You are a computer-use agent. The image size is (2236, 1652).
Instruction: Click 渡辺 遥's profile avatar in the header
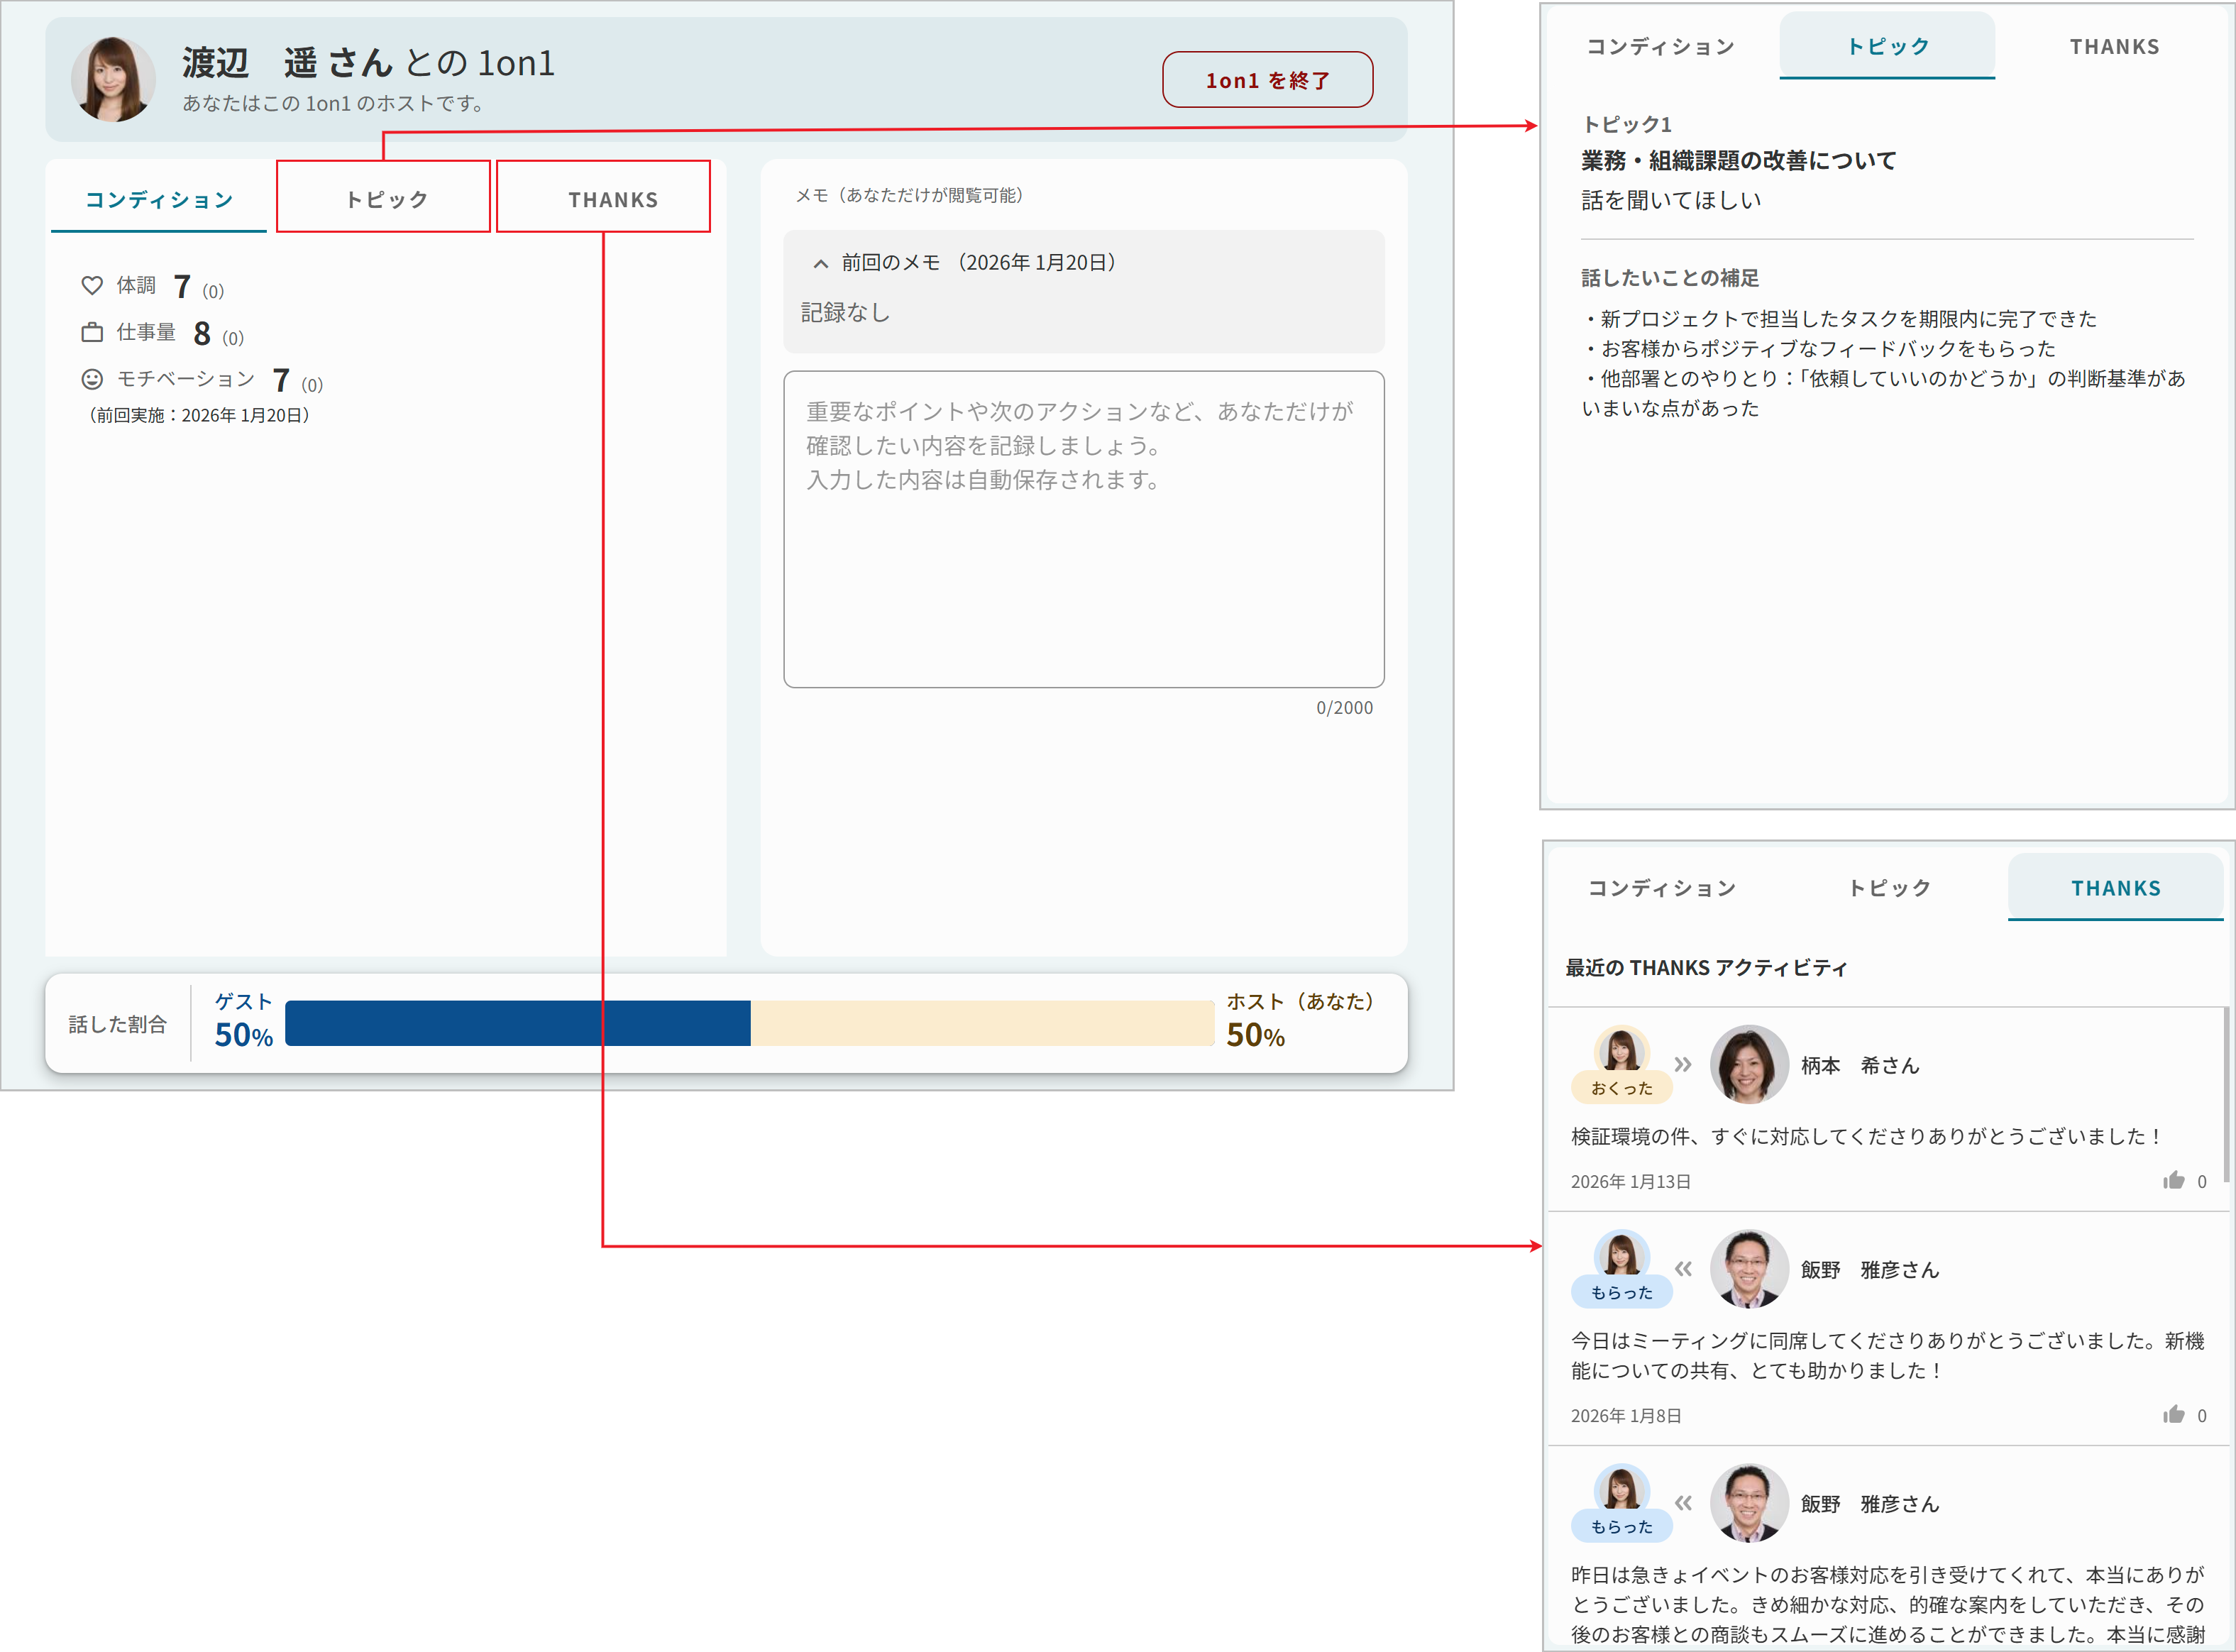pyautogui.click(x=113, y=79)
